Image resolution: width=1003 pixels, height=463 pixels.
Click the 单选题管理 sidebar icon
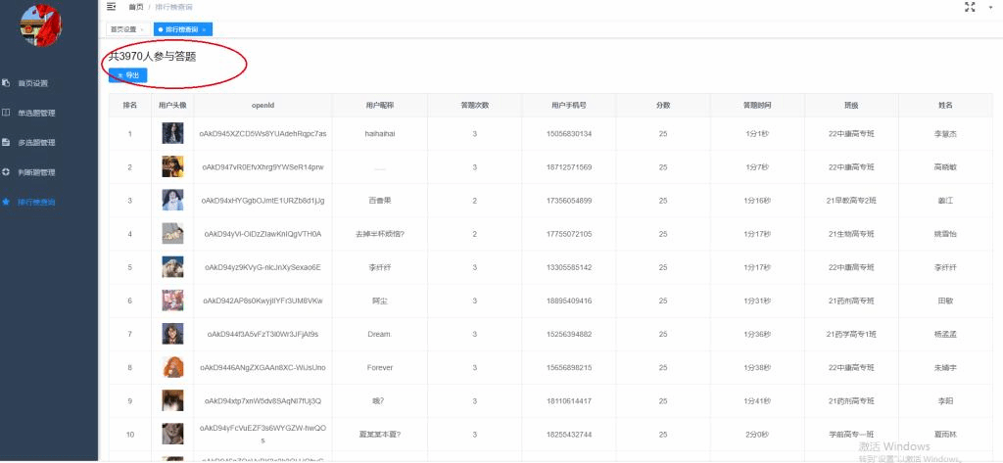click(6, 113)
